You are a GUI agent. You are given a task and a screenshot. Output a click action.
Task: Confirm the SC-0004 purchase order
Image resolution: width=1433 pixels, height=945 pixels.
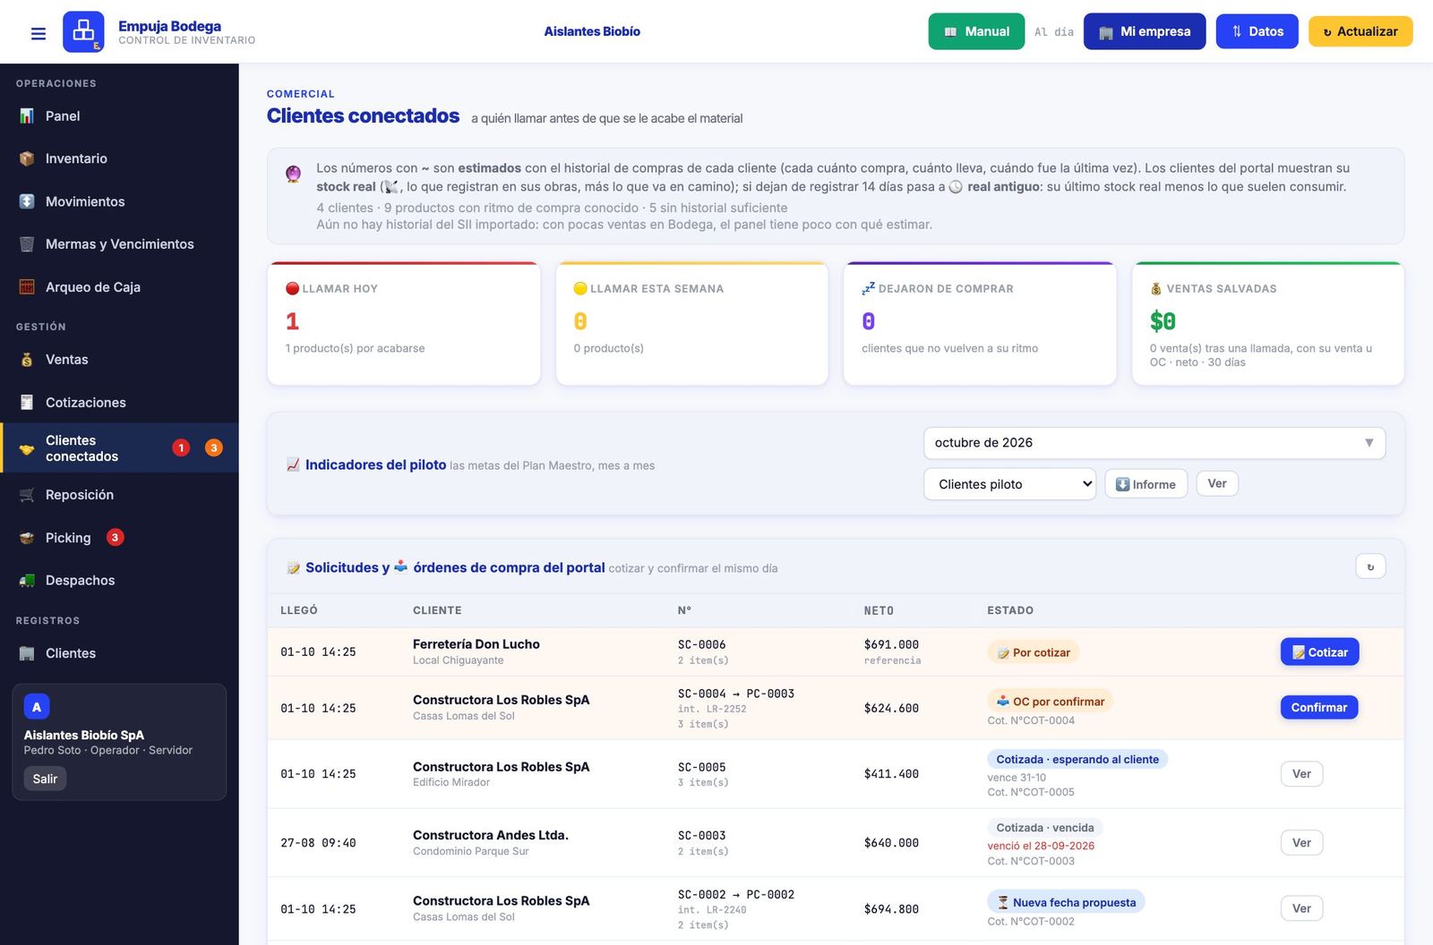[x=1319, y=708]
